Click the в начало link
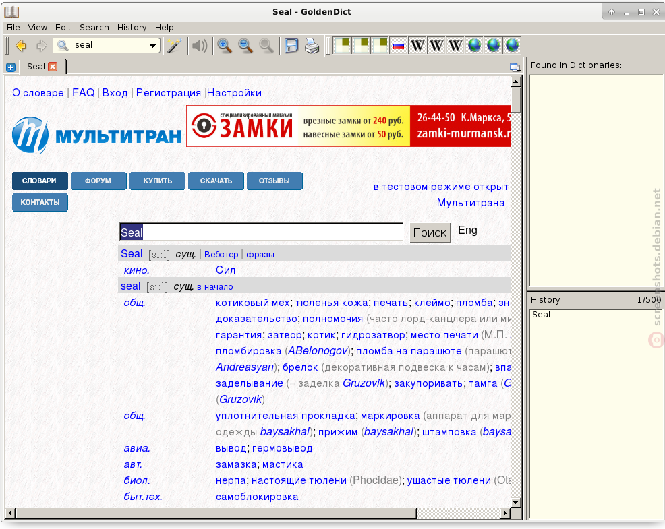Image resolution: width=665 pixels, height=529 pixels. pos(215,287)
